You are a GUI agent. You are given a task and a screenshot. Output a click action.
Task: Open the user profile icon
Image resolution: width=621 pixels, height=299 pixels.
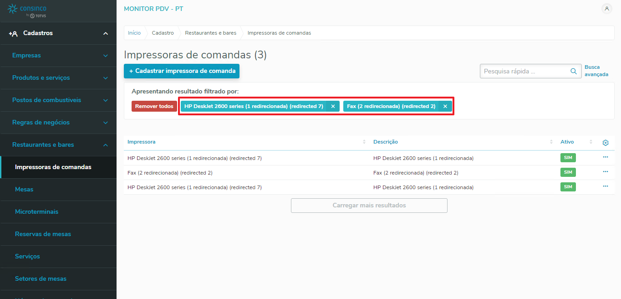606,9
